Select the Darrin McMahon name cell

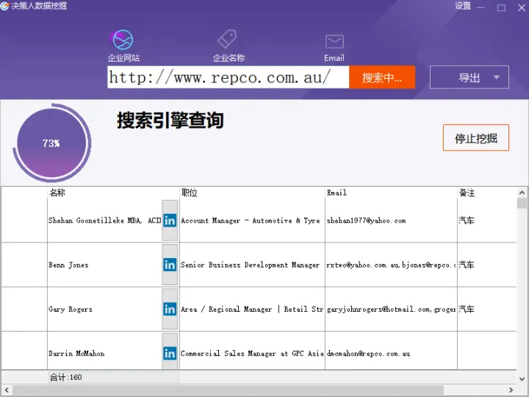point(104,354)
